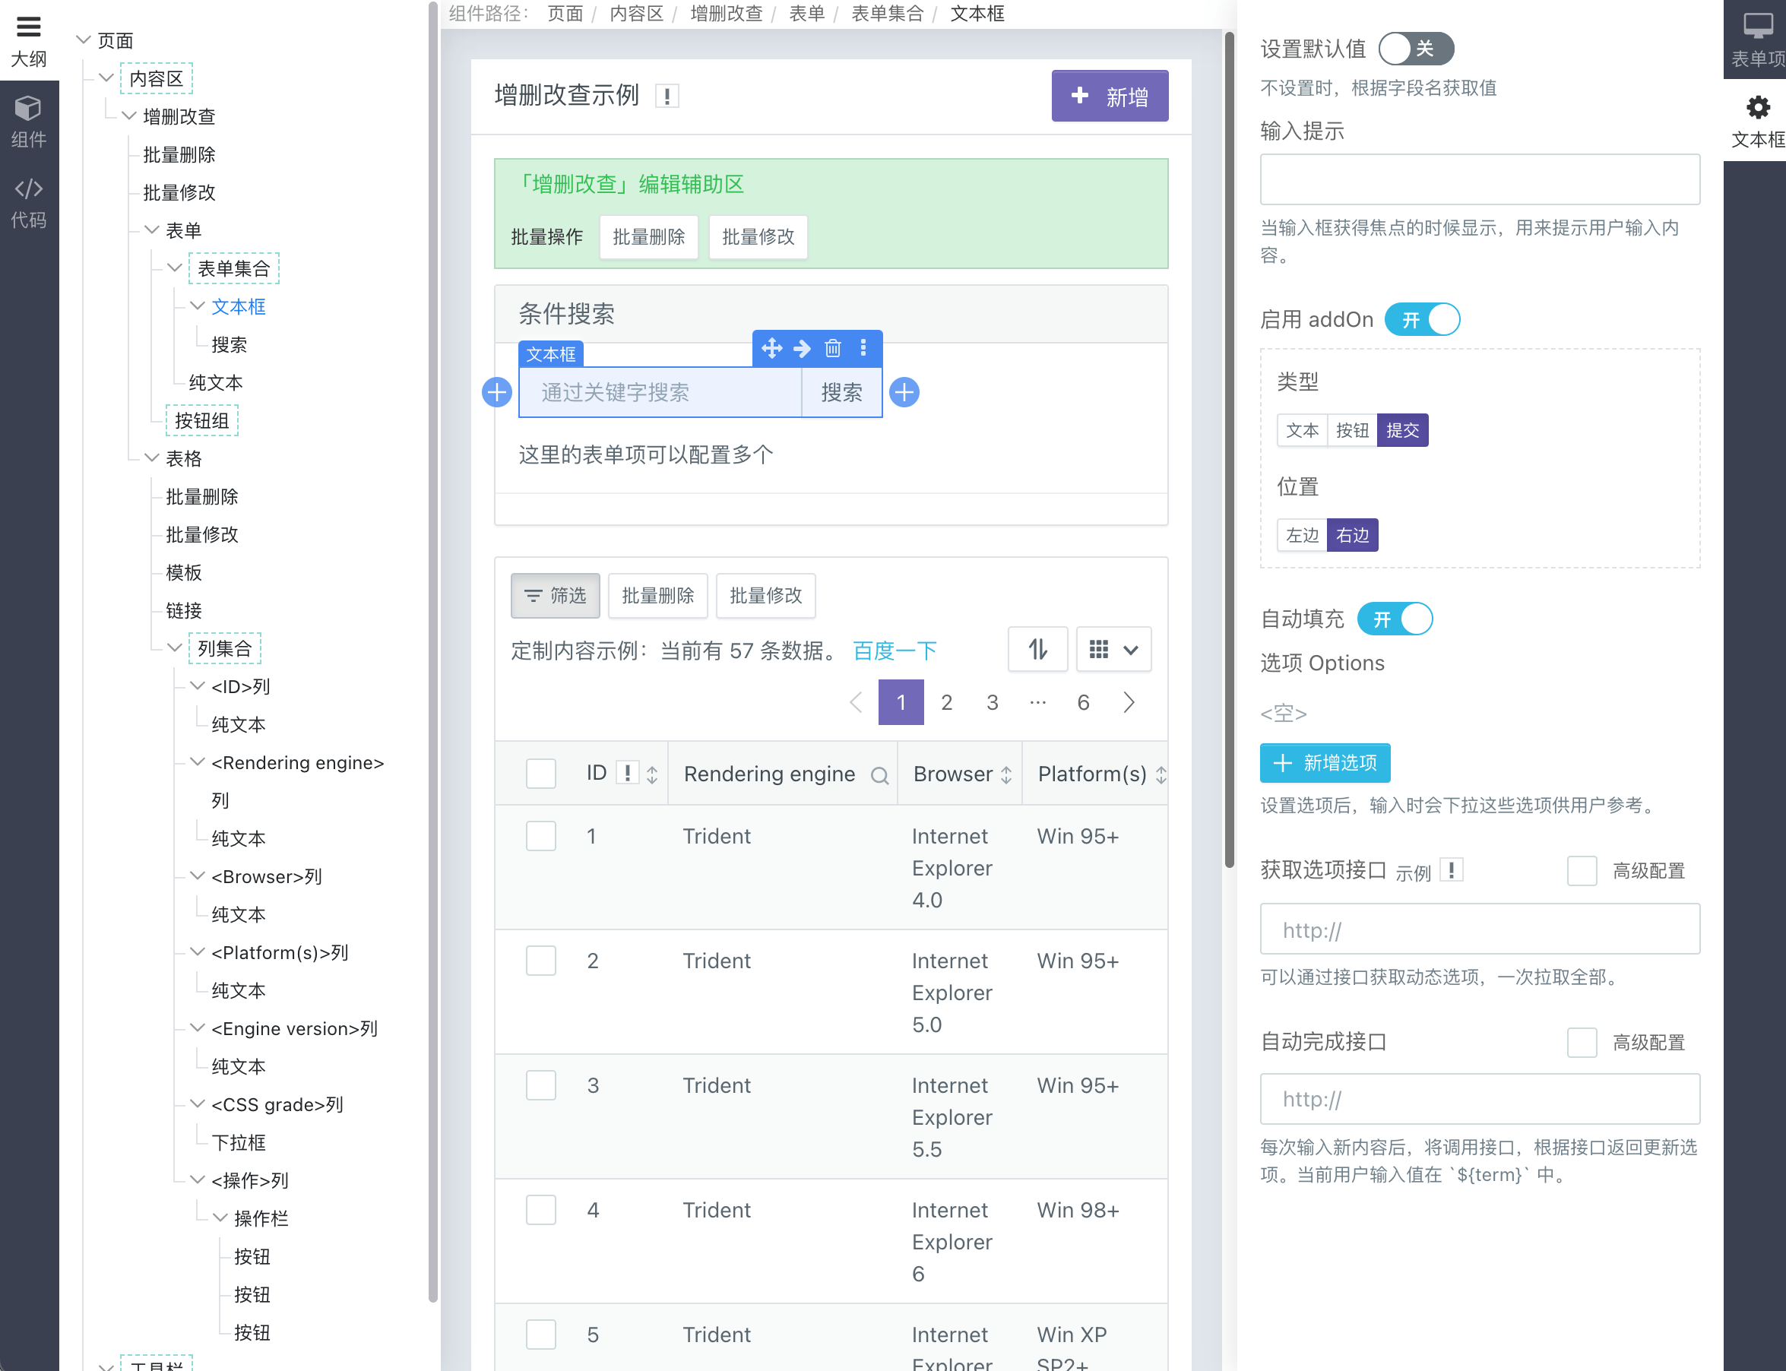Toggle the 设置默认值 switch

[x=1416, y=49]
